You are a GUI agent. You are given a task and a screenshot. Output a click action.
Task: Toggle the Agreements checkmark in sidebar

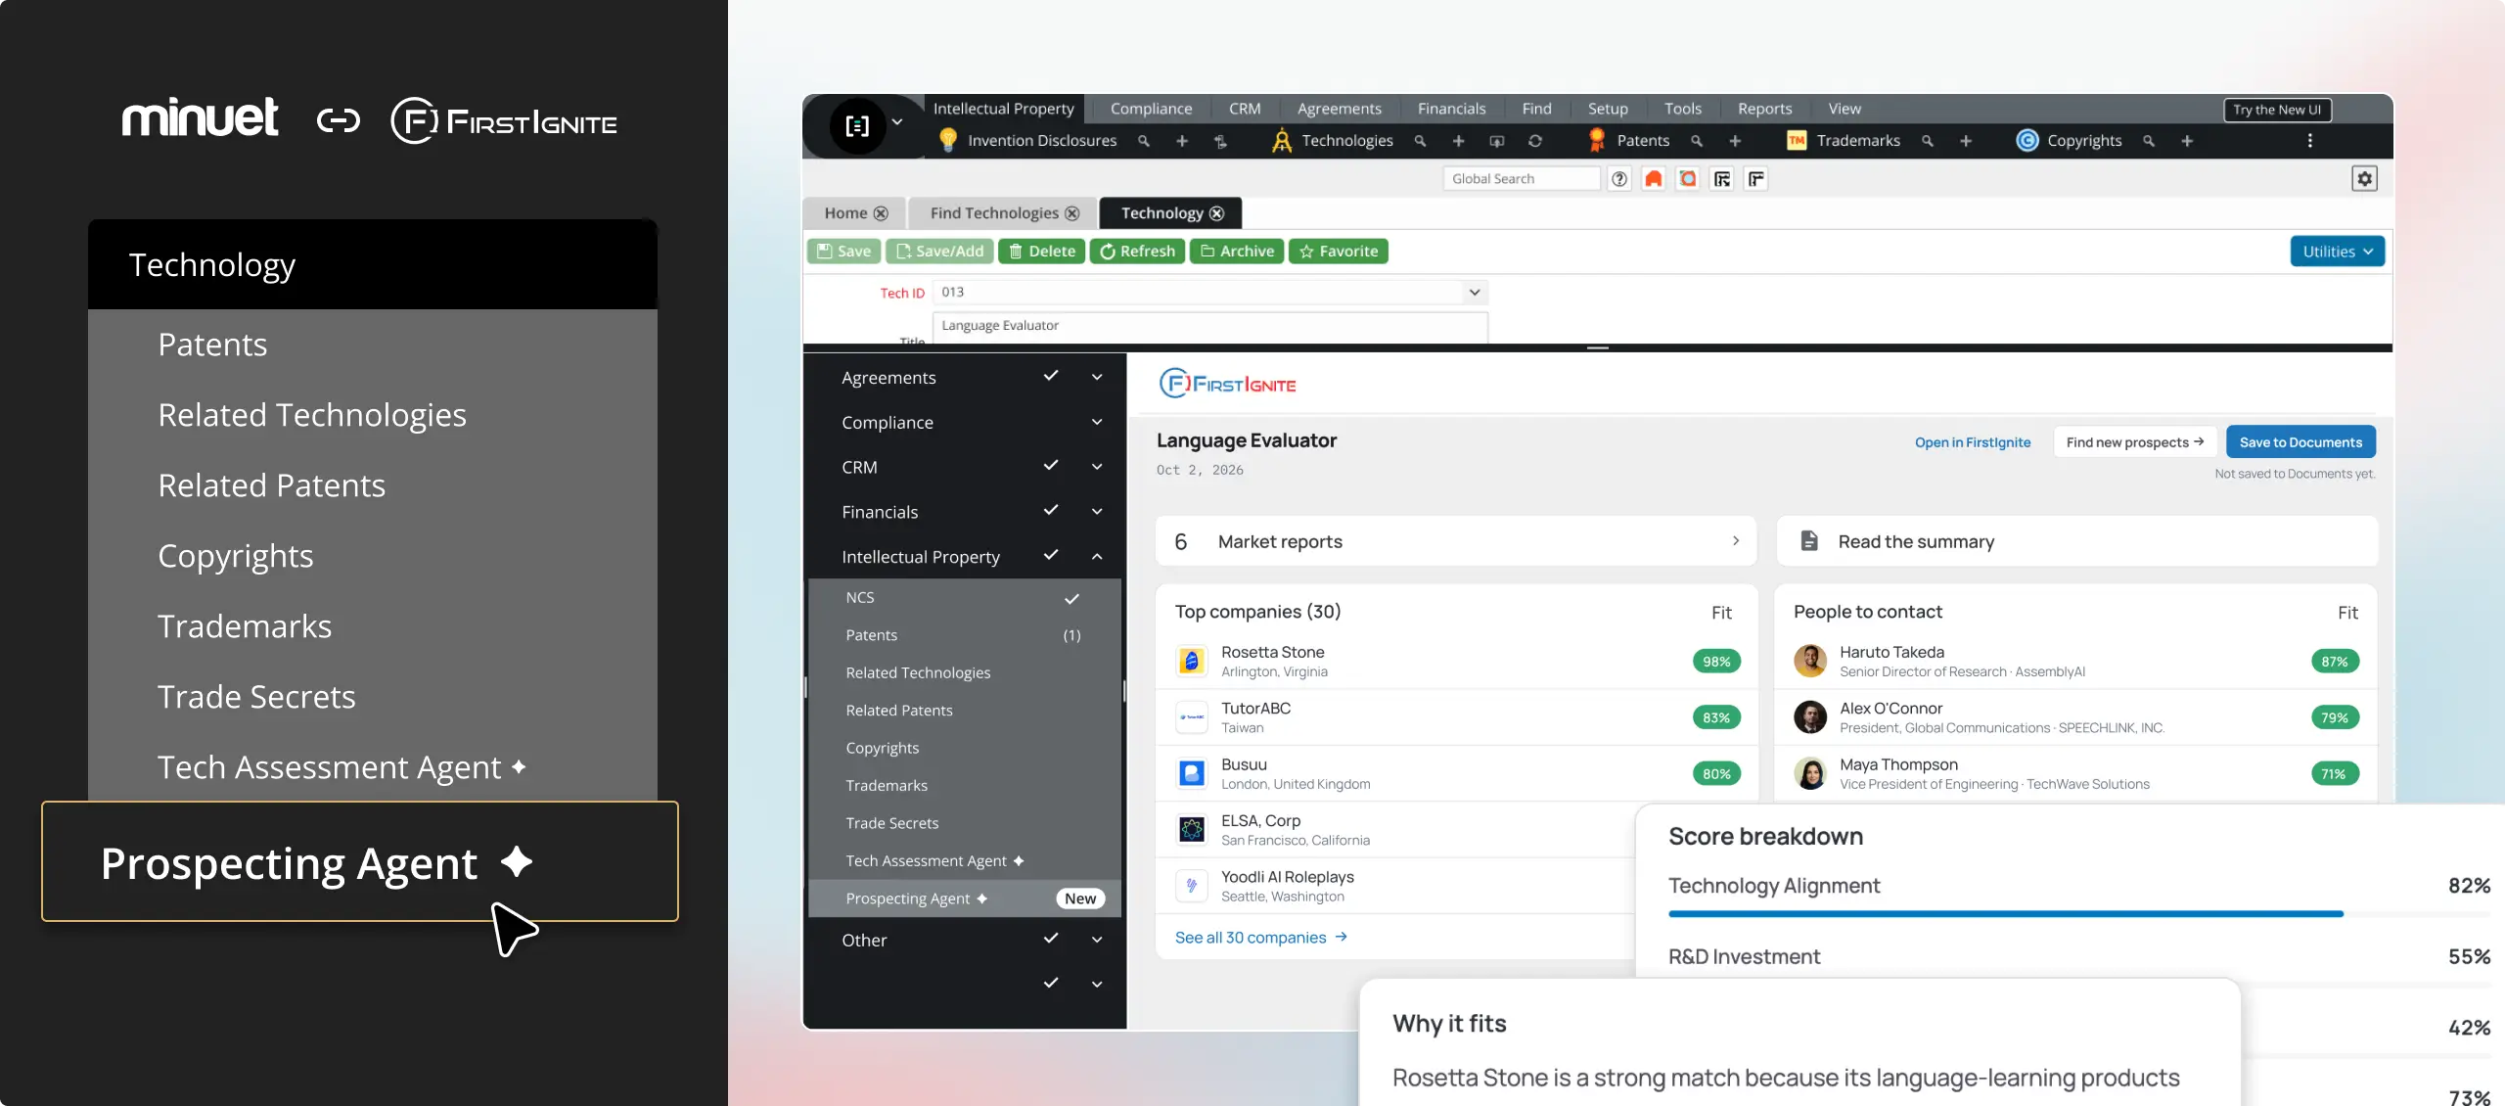[x=1051, y=376]
